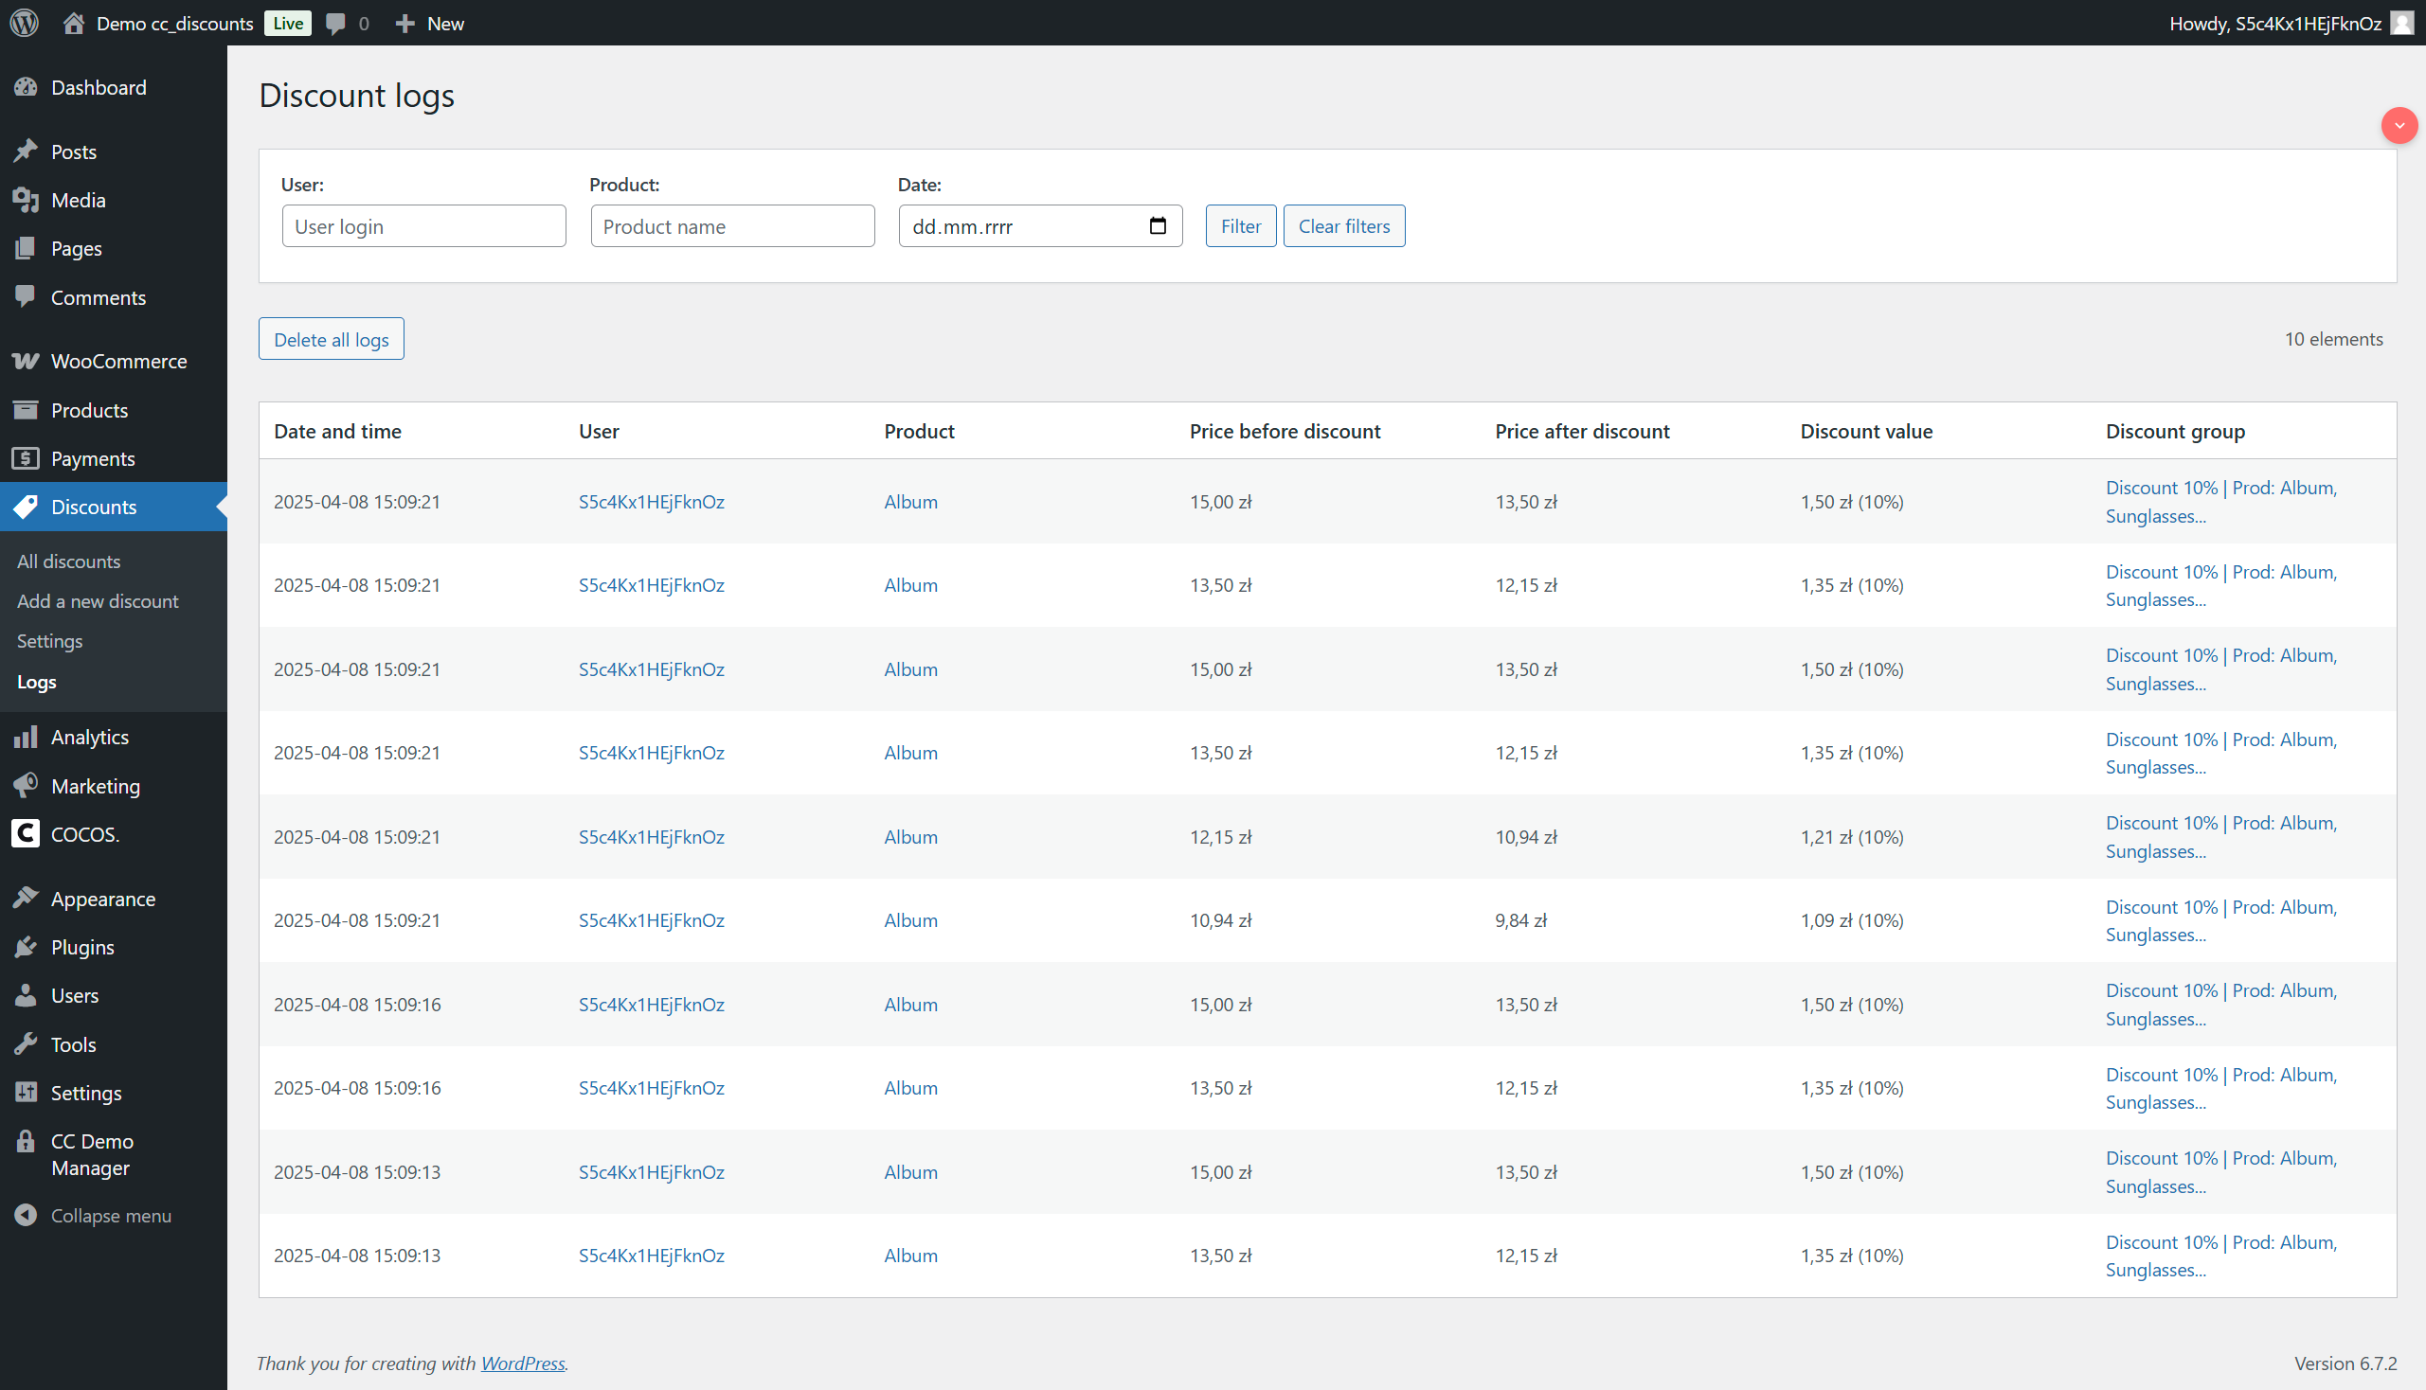The height and width of the screenshot is (1390, 2426).
Task: Focus the User login input field
Action: click(423, 226)
